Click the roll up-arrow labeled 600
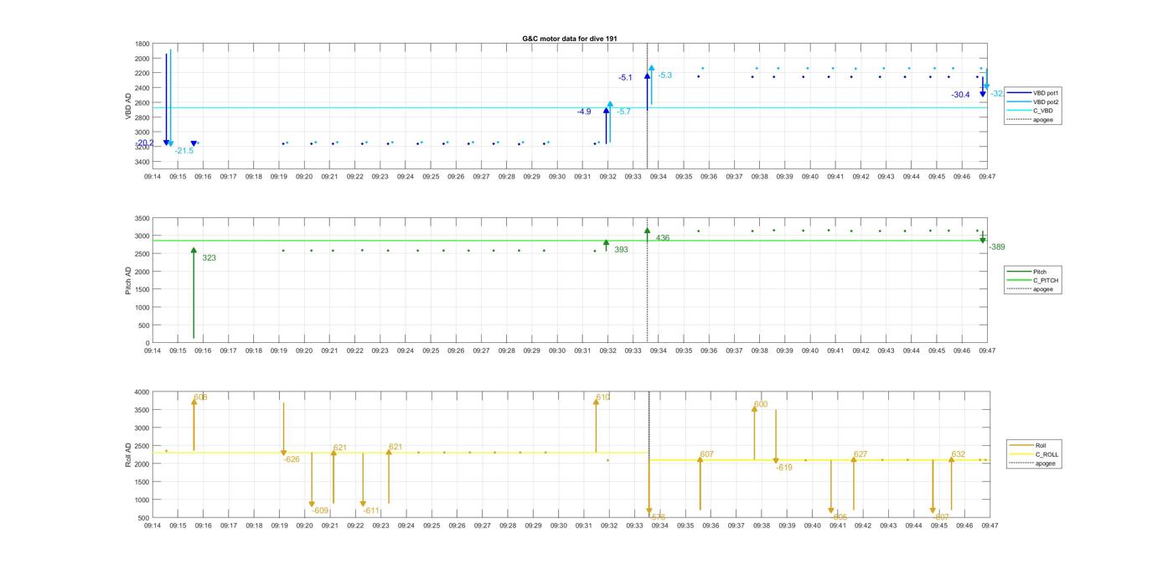The height and width of the screenshot is (581, 1173). pyautogui.click(x=754, y=432)
